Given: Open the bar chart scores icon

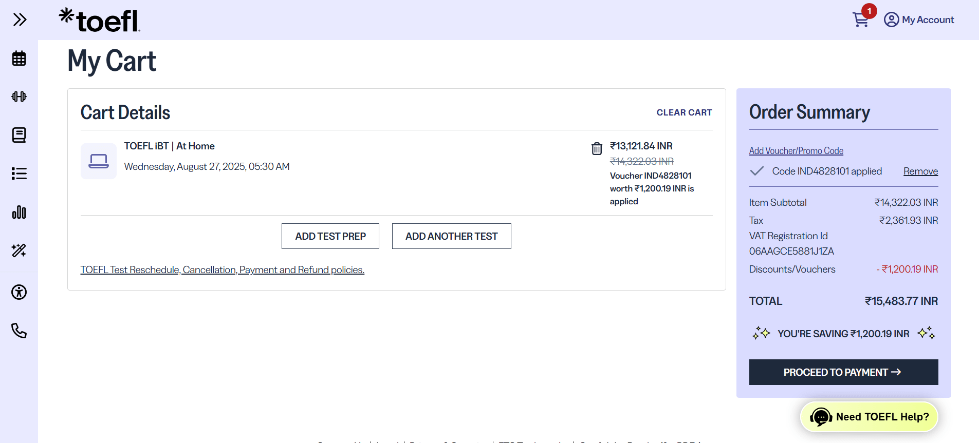Looking at the screenshot, I should coord(19,212).
